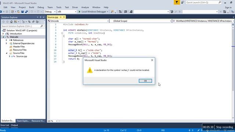
Task: Close the Solution Explorer panel
Action: tap(44, 17)
